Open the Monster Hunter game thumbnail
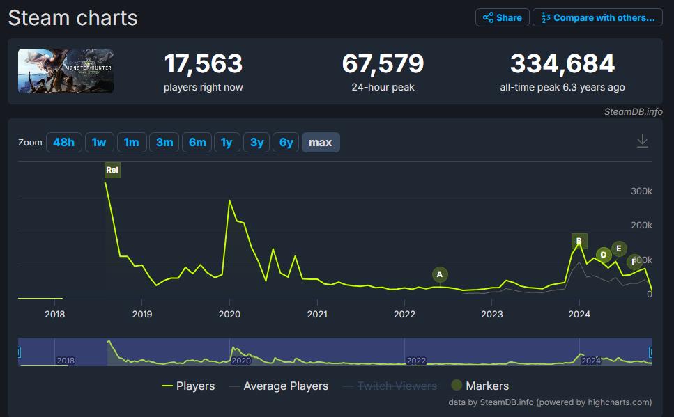 pos(66,71)
